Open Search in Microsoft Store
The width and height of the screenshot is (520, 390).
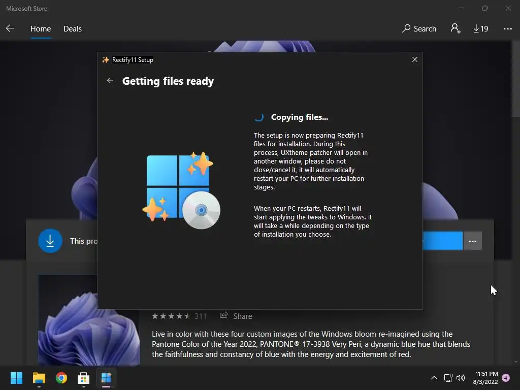pyautogui.click(x=419, y=29)
